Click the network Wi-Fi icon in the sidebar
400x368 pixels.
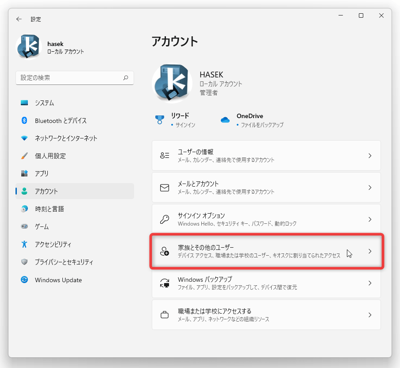[24, 138]
